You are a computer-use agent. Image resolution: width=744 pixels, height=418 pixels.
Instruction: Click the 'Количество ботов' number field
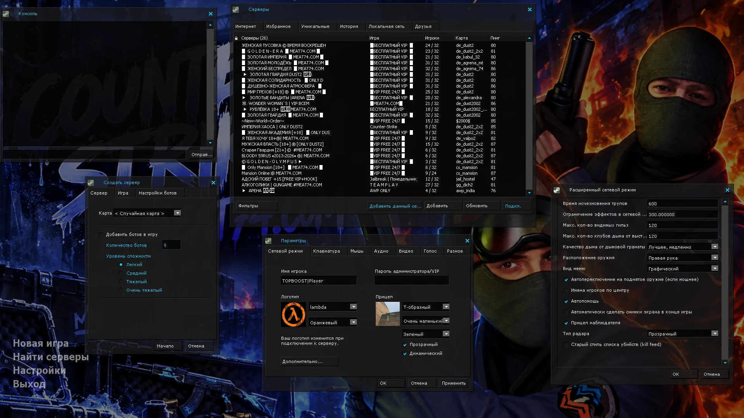[171, 245]
